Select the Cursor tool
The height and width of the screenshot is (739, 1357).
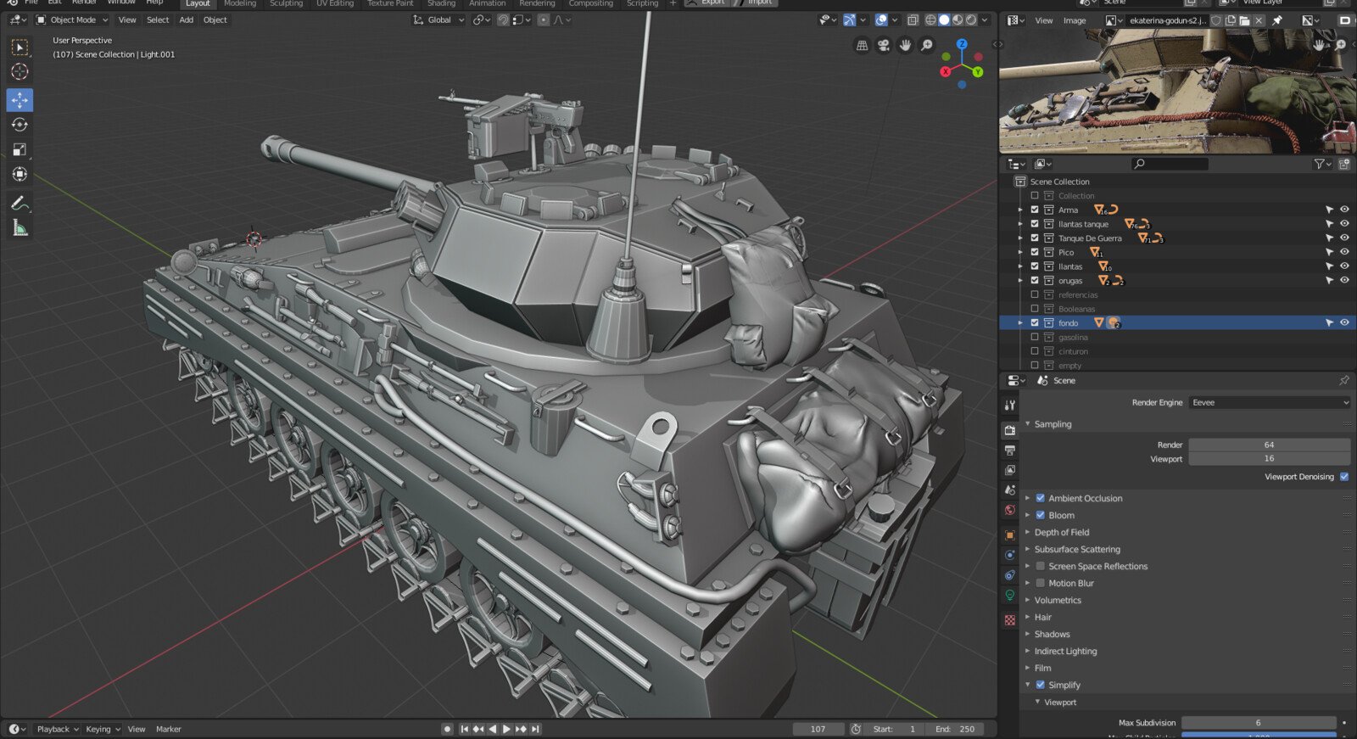[x=20, y=72]
